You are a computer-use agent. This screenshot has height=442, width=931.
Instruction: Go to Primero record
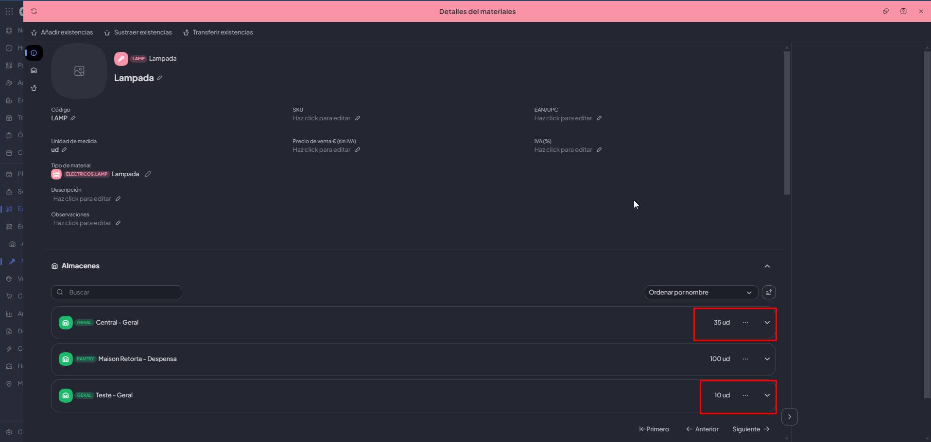click(654, 429)
